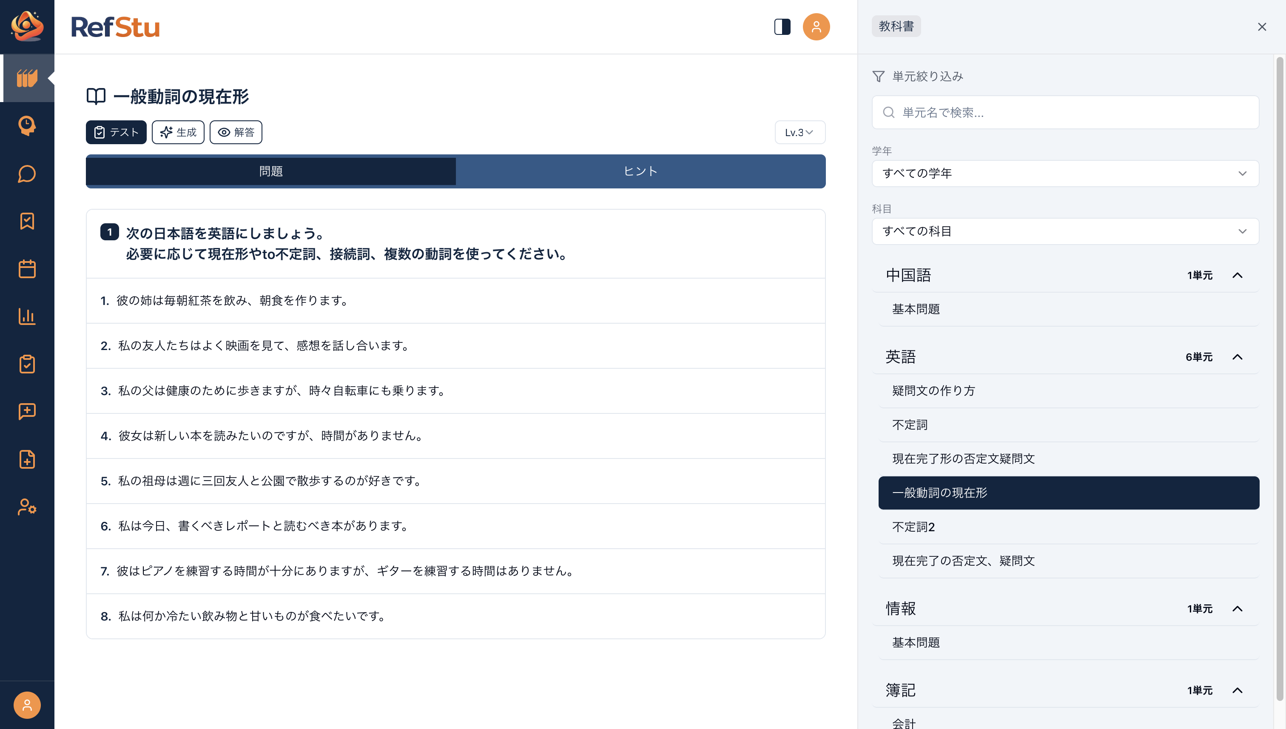Open the file-plus icon in sidebar
1286x729 pixels.
pos(27,459)
